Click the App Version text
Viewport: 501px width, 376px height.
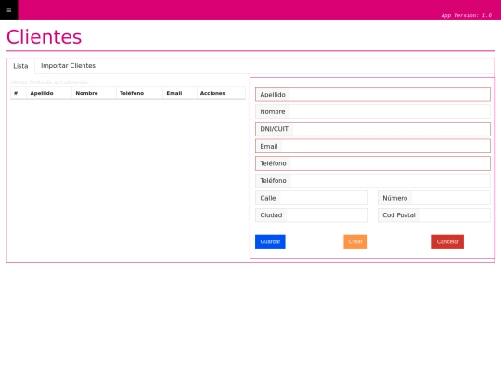(x=467, y=15)
